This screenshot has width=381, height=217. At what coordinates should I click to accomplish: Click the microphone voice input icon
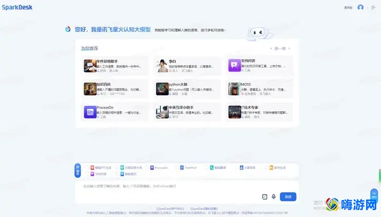tap(274, 196)
